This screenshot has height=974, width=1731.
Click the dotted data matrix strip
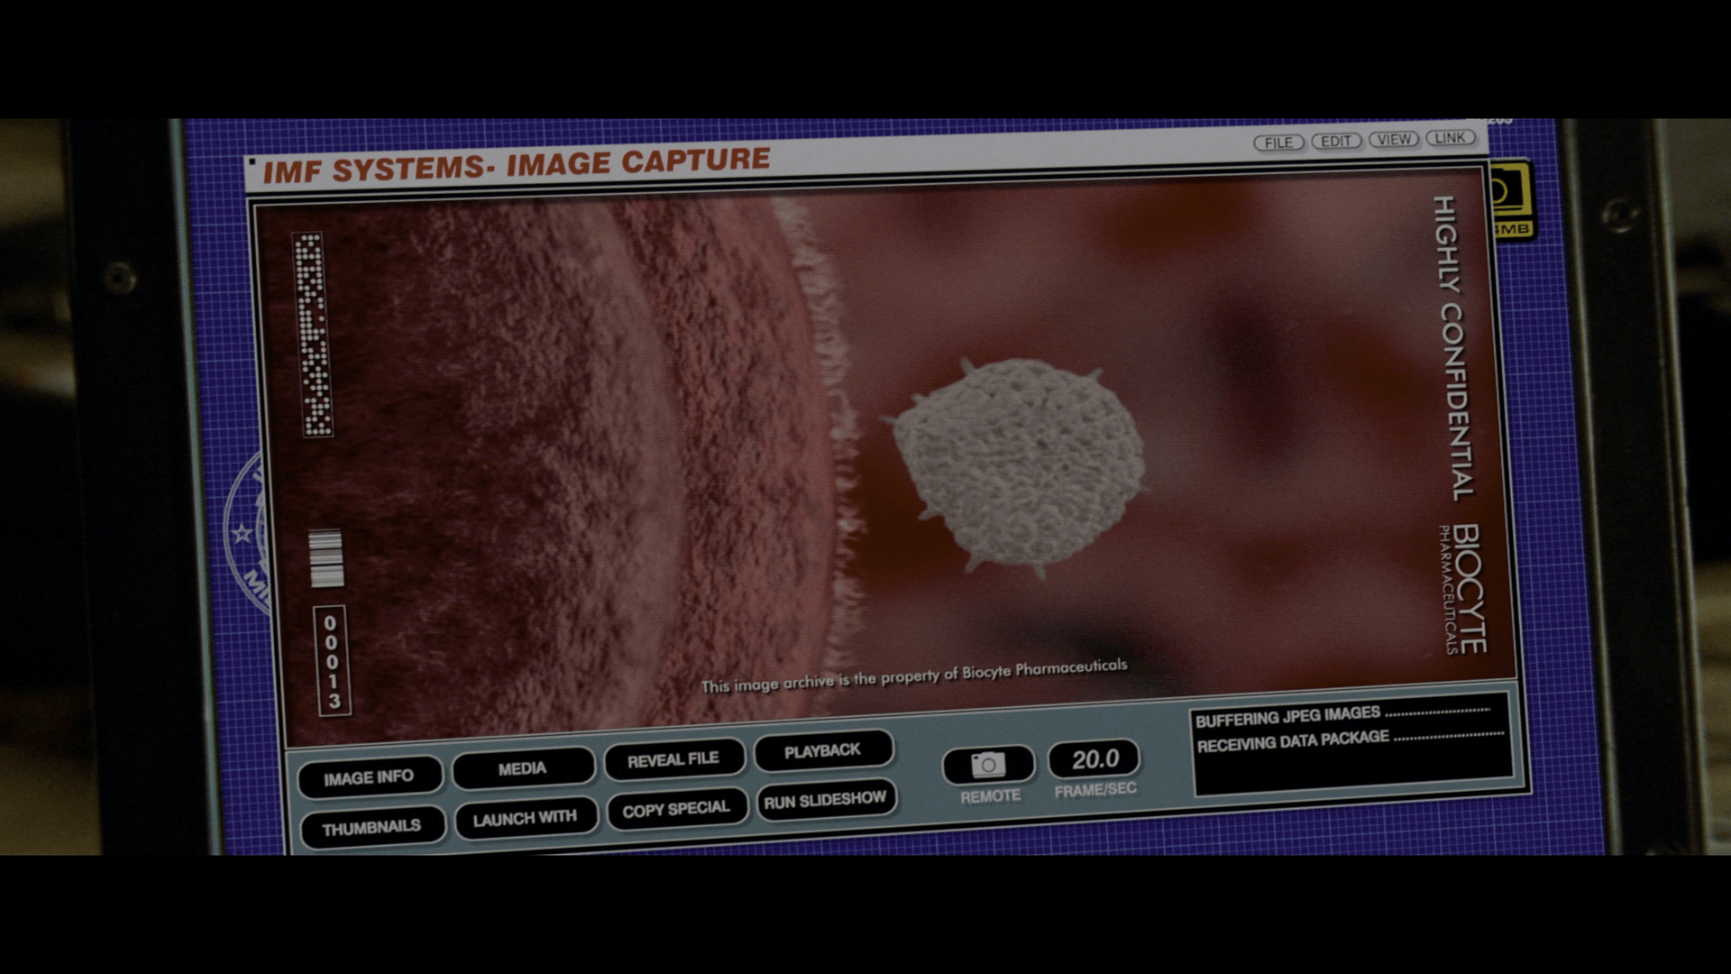314,335
